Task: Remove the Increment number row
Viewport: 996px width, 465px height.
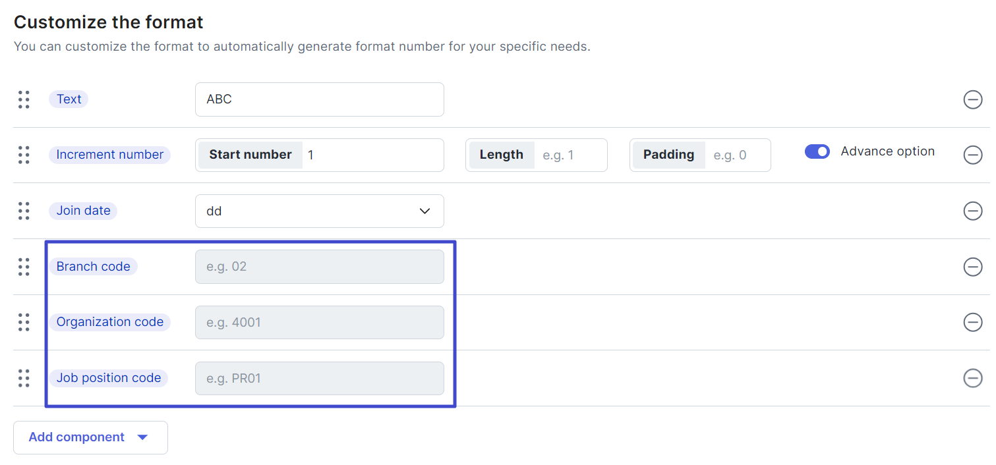Action: tap(973, 155)
